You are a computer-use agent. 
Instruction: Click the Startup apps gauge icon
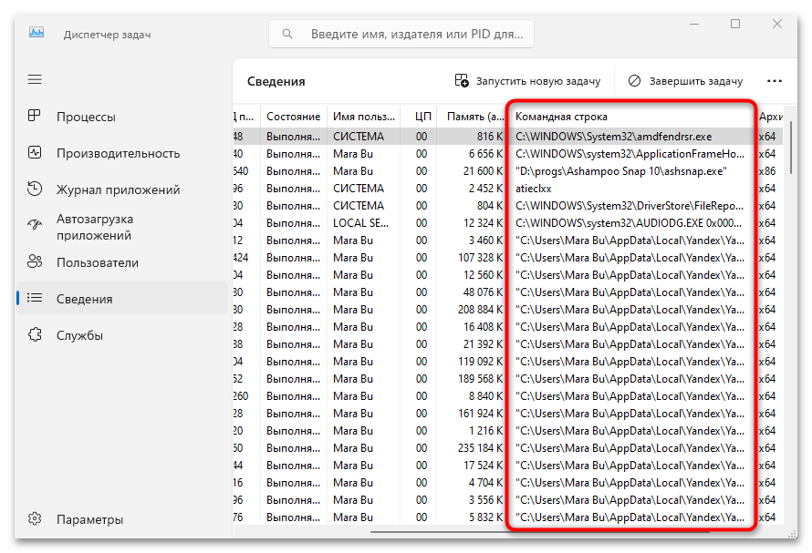click(34, 224)
